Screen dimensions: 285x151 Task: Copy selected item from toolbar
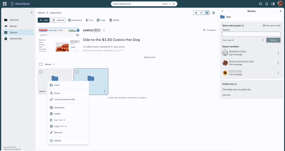tap(101, 20)
